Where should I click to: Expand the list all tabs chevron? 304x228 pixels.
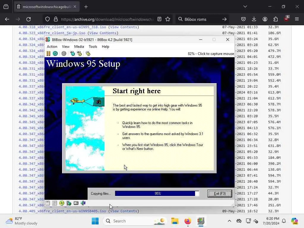click(245, 7)
